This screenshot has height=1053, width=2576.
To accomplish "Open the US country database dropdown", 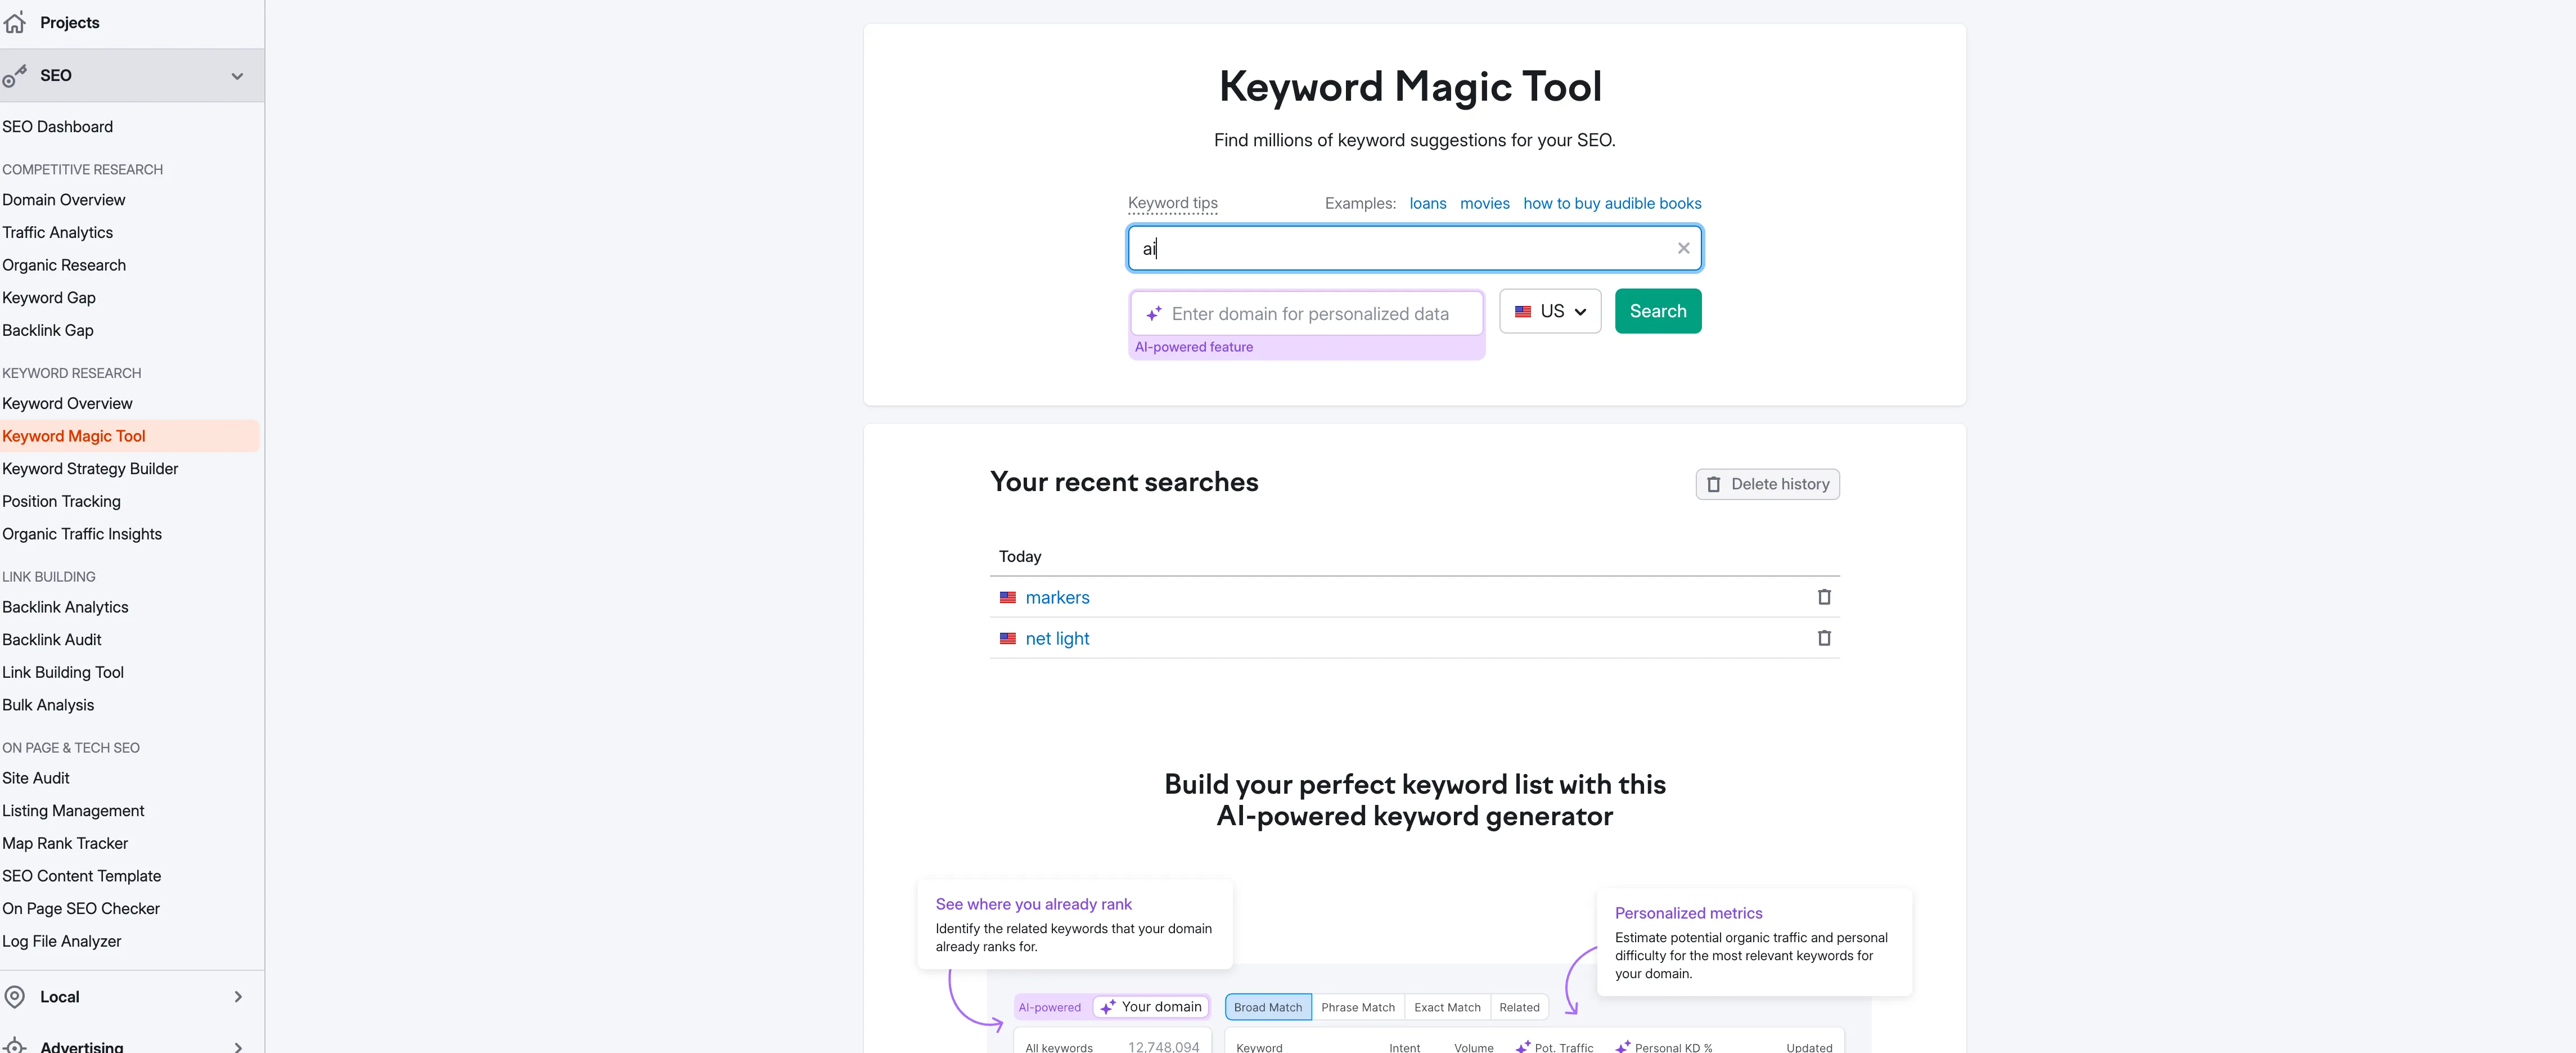I will 1550,312.
